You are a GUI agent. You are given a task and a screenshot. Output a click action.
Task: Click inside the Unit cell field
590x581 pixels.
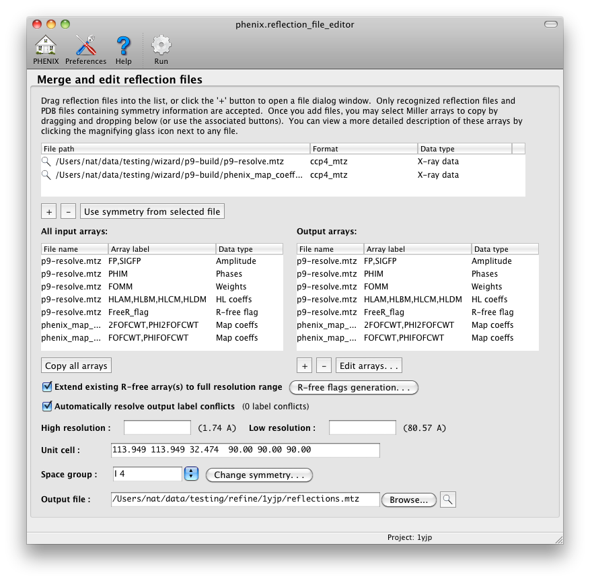click(x=242, y=450)
